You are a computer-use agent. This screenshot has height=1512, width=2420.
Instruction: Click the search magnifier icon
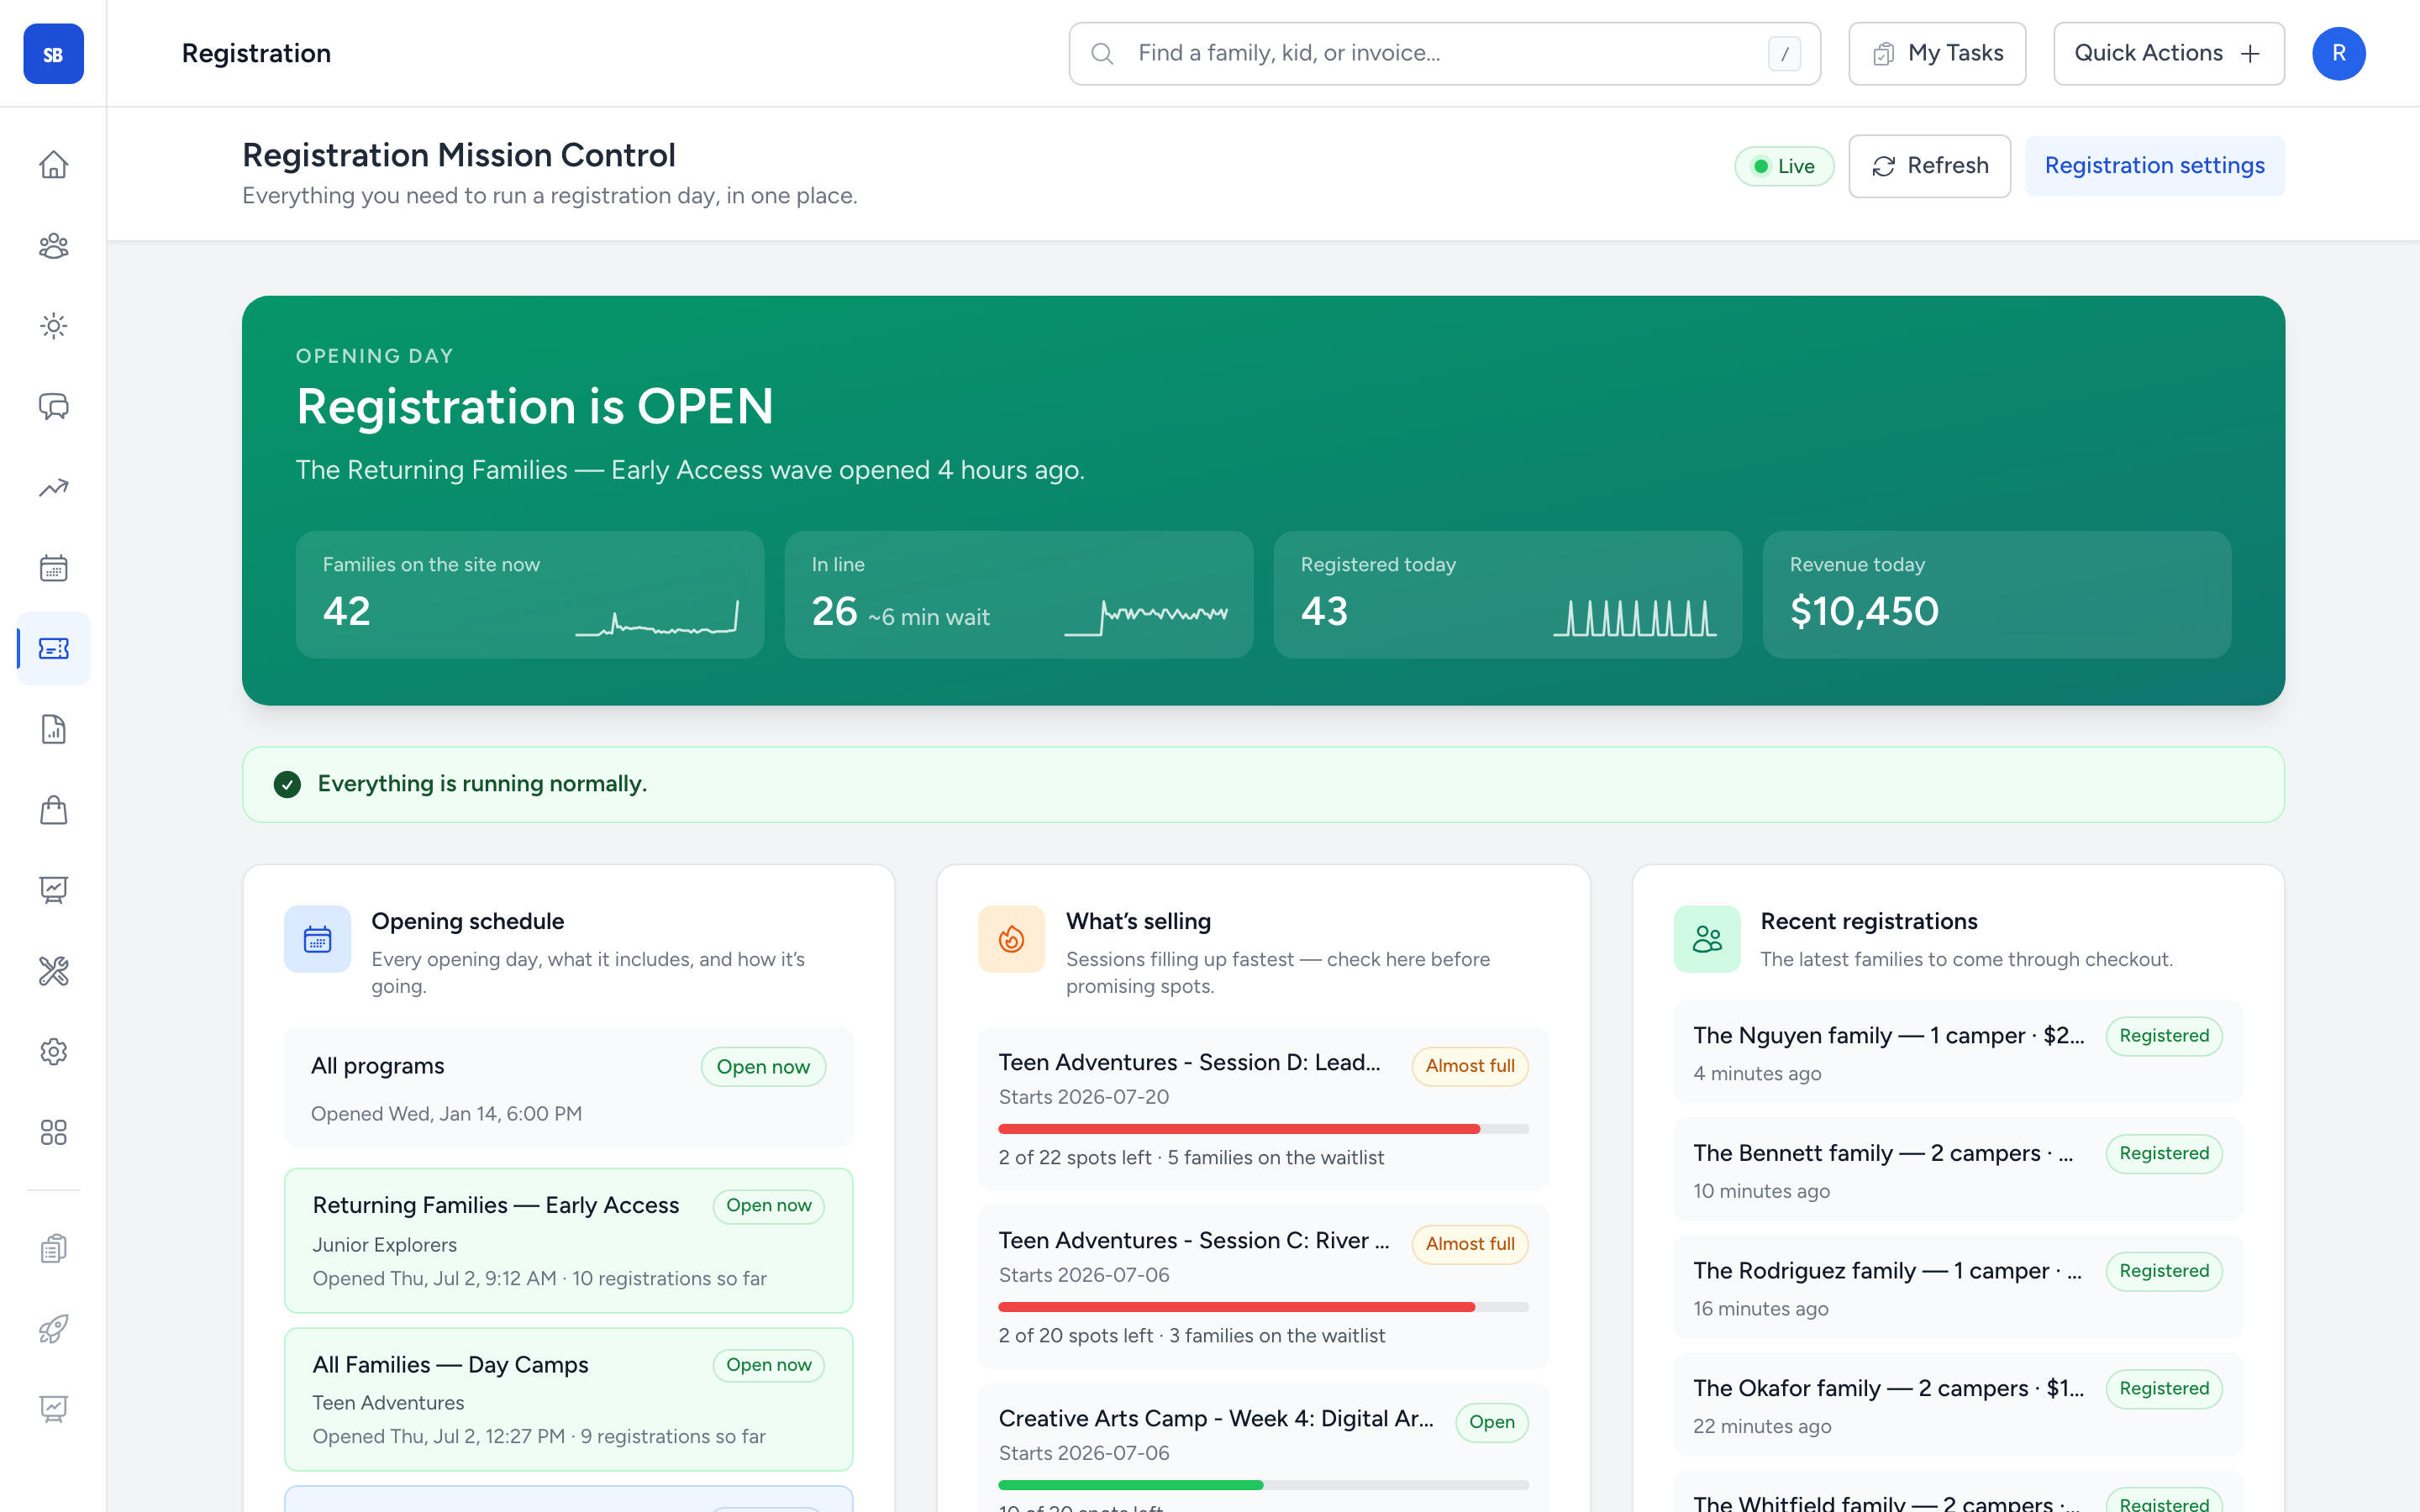coord(1102,54)
